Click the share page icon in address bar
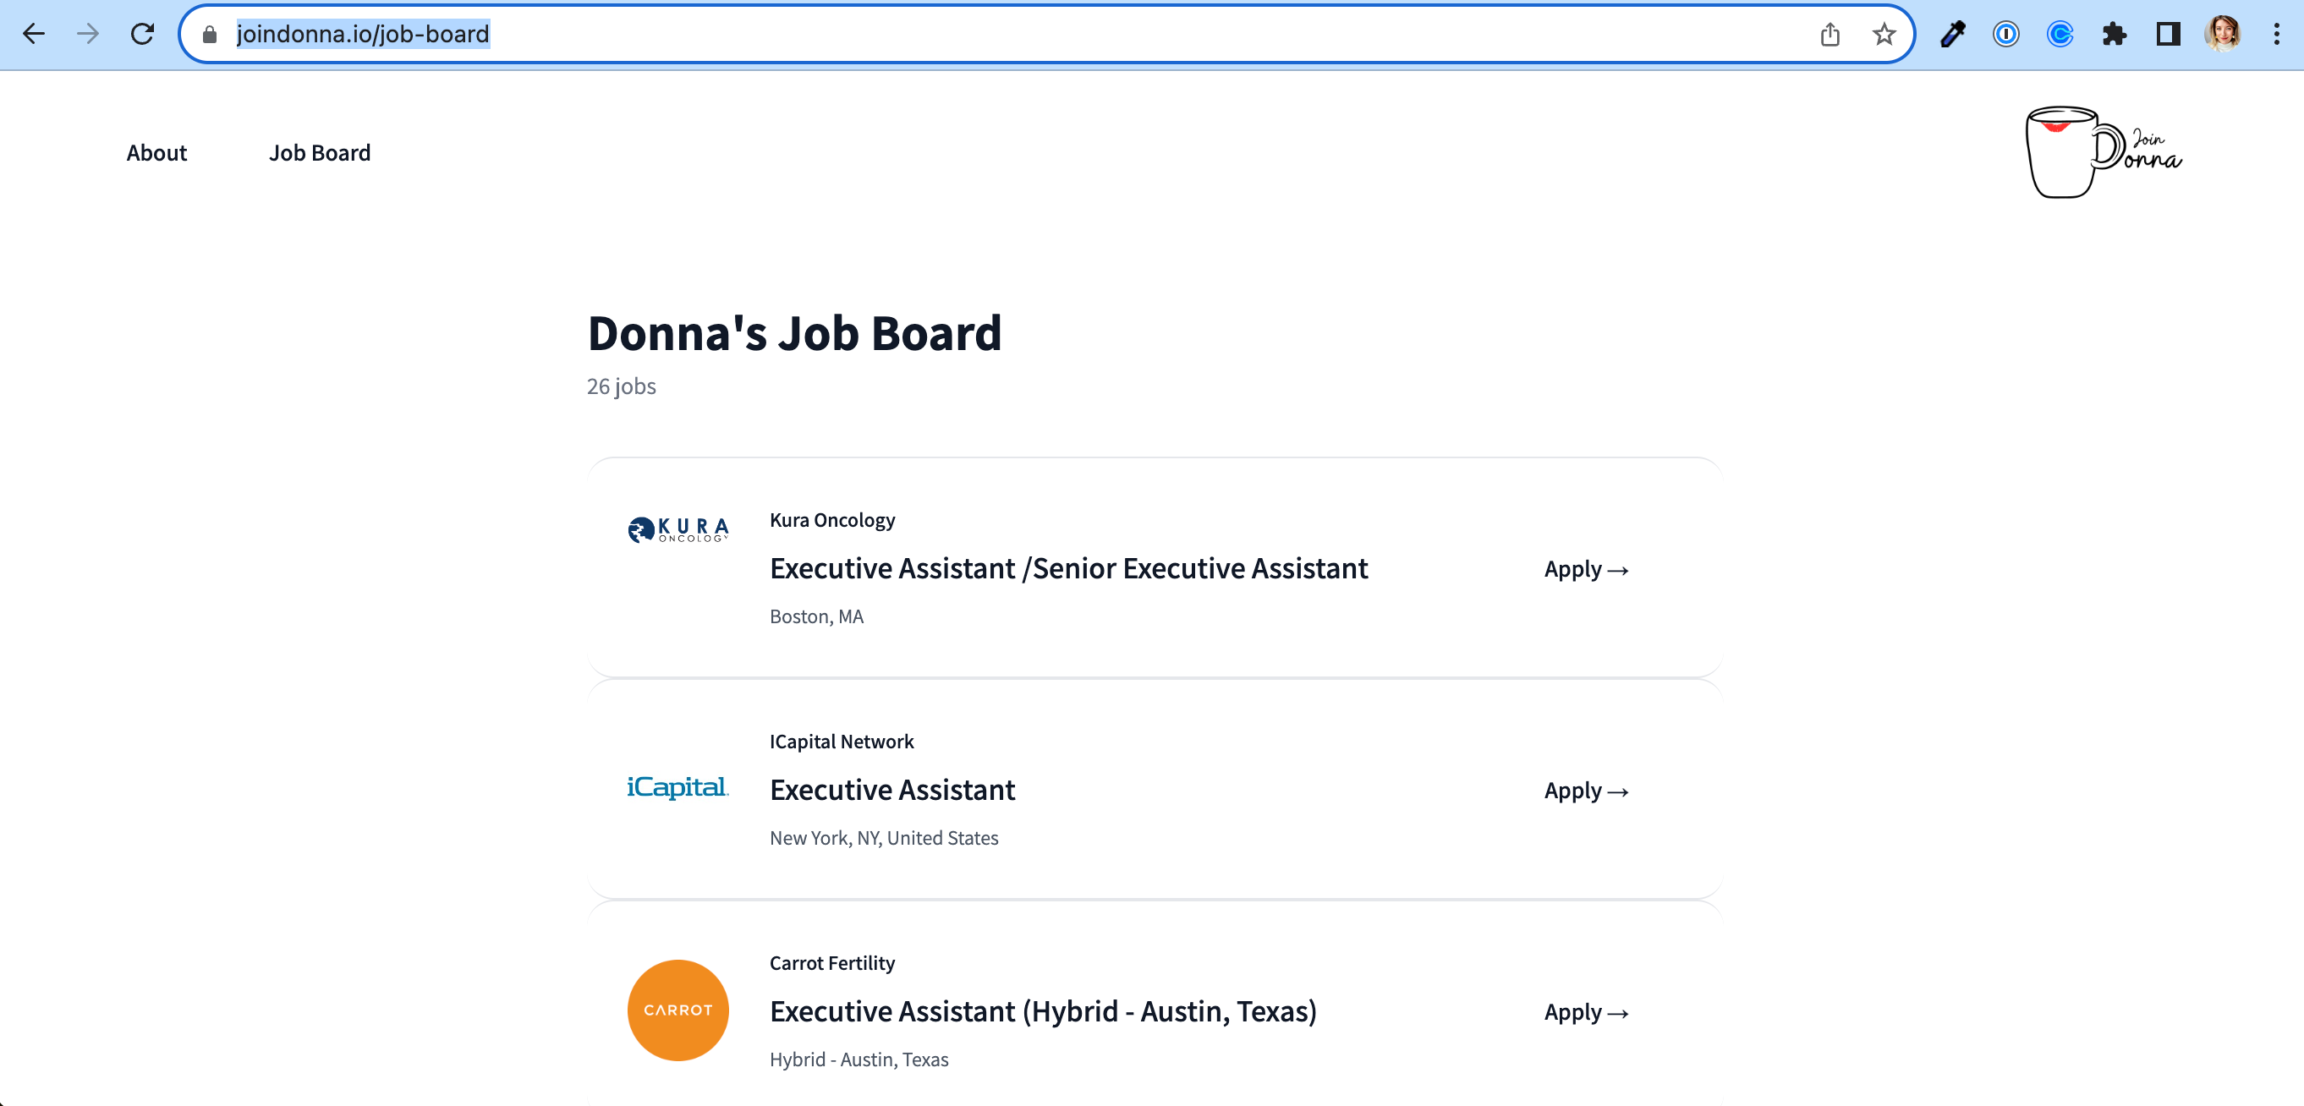The height and width of the screenshot is (1106, 2304). [1829, 34]
